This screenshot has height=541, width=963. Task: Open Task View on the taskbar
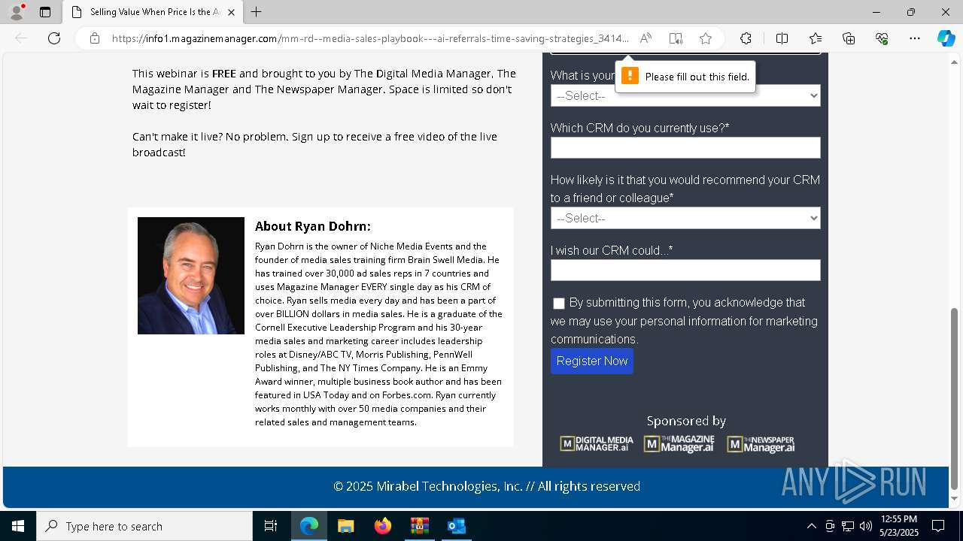pyautogui.click(x=271, y=526)
